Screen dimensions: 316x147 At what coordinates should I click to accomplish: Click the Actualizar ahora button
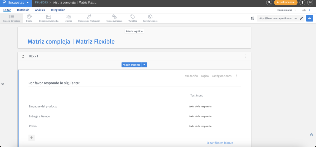pyautogui.click(x=286, y=2)
